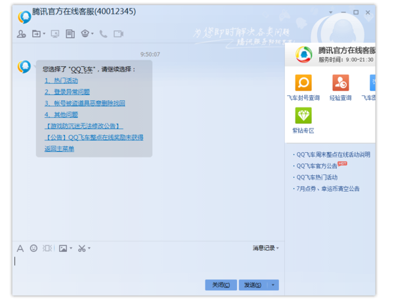Open the send file icon
Screen dimensions: 394x305
pyautogui.click(x=36, y=33)
